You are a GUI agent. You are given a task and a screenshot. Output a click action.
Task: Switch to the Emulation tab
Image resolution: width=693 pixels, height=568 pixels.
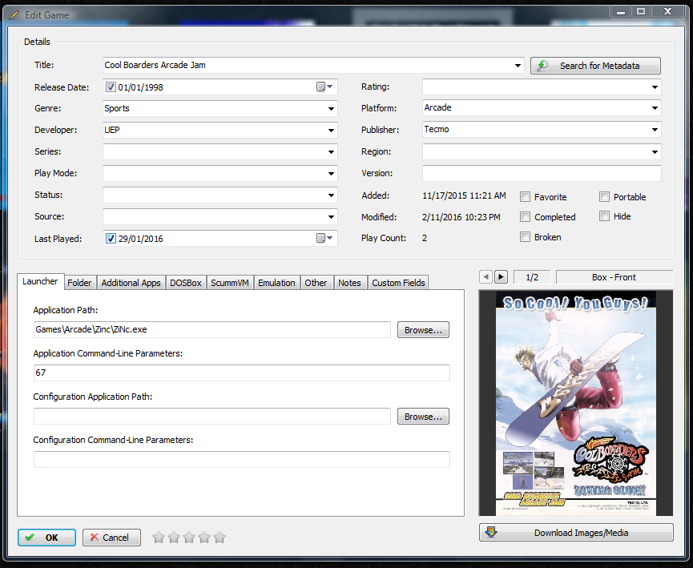276,283
